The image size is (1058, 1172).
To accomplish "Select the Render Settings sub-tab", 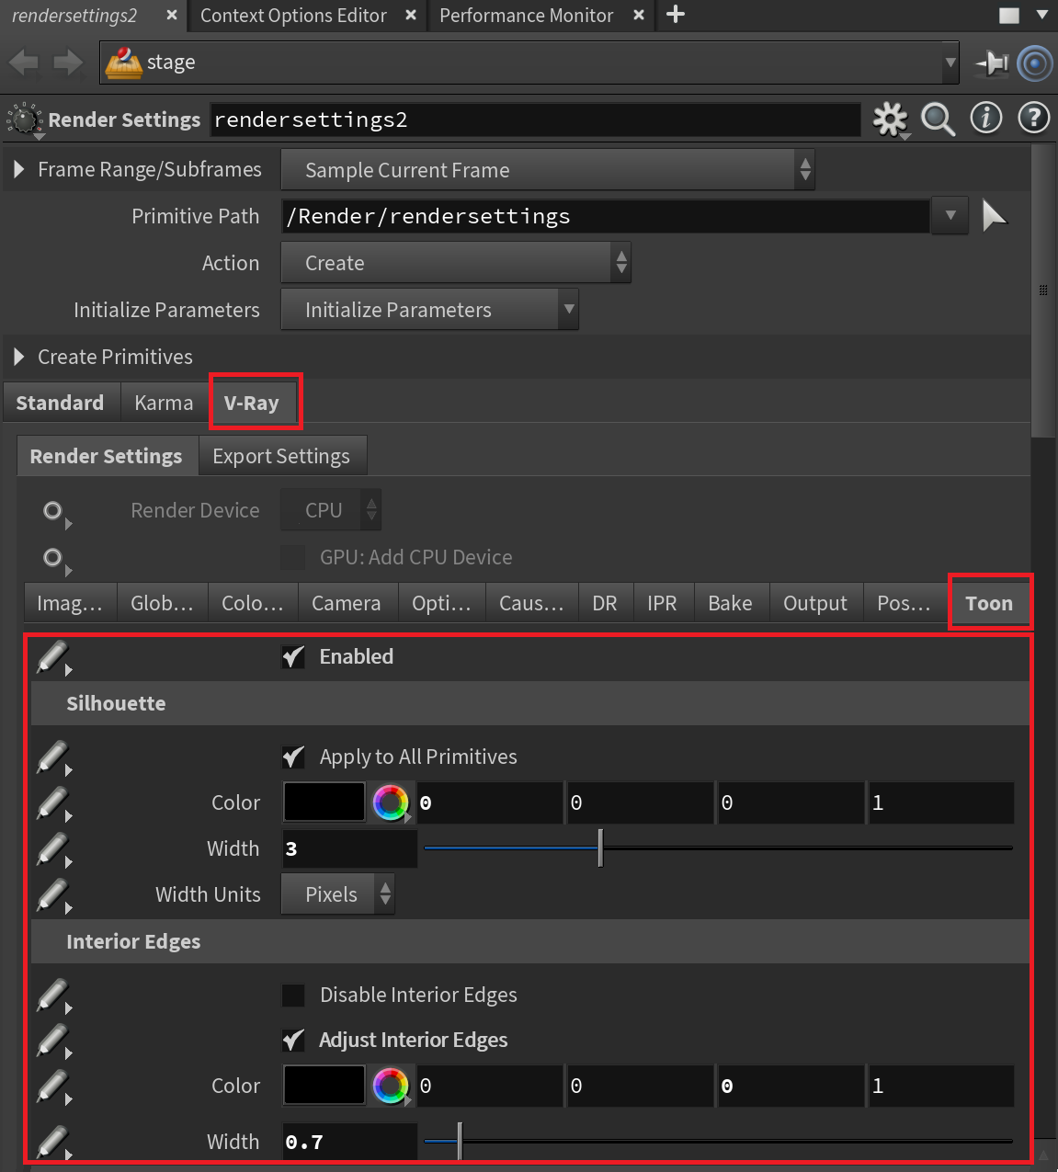I will coord(106,456).
